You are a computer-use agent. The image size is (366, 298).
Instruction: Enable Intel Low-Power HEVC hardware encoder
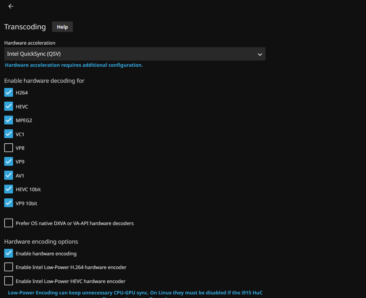click(9, 281)
